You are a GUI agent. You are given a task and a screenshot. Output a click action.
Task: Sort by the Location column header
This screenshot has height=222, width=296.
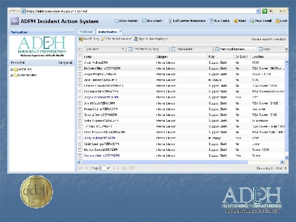(268, 57)
